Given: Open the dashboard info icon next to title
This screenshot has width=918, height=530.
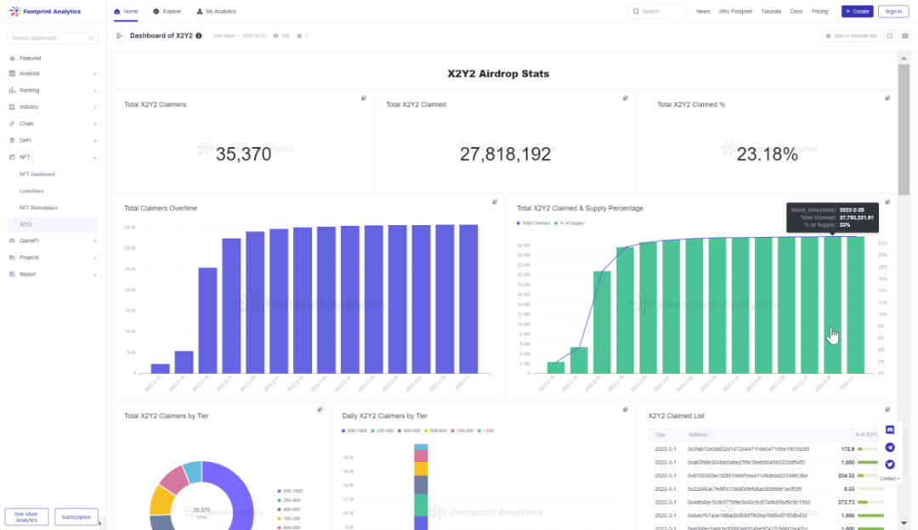Looking at the screenshot, I should (x=199, y=36).
